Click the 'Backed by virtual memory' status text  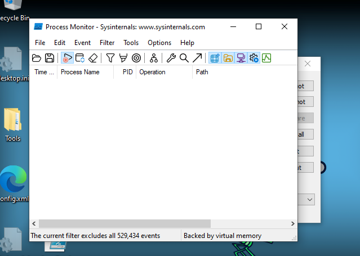tap(223, 236)
